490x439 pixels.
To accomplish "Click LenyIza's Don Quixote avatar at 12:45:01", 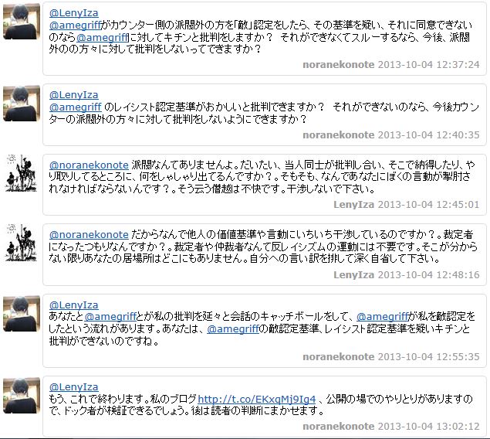I will pos(22,173).
